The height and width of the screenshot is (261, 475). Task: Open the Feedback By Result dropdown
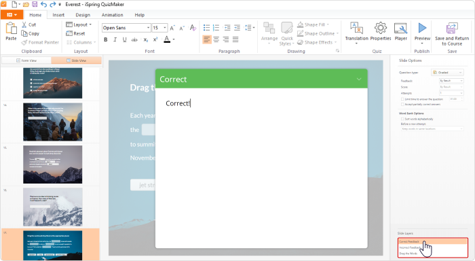(451, 81)
